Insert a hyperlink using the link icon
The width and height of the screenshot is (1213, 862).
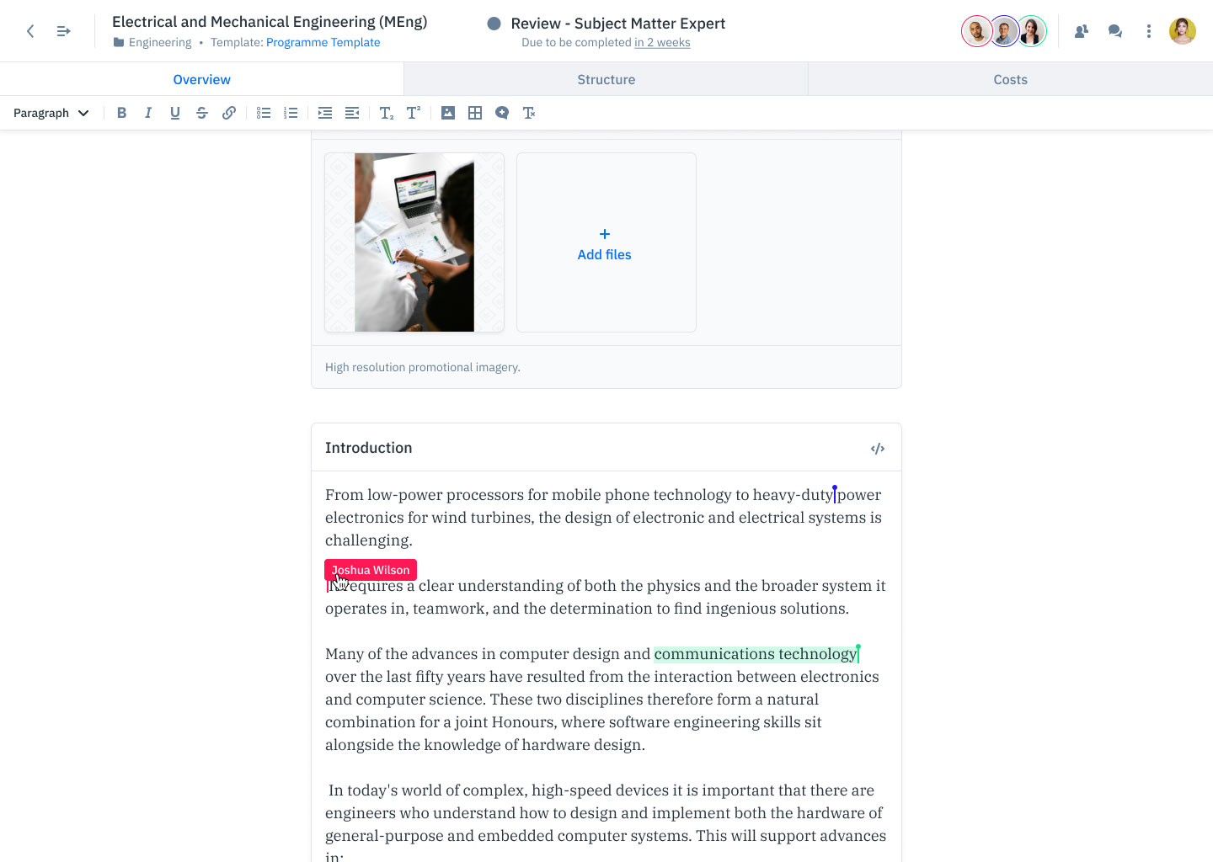(229, 112)
